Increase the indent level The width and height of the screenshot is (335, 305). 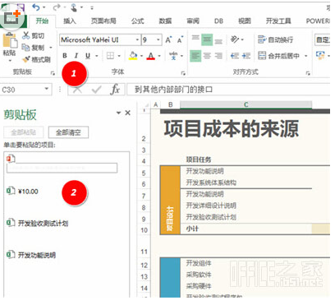click(246, 56)
